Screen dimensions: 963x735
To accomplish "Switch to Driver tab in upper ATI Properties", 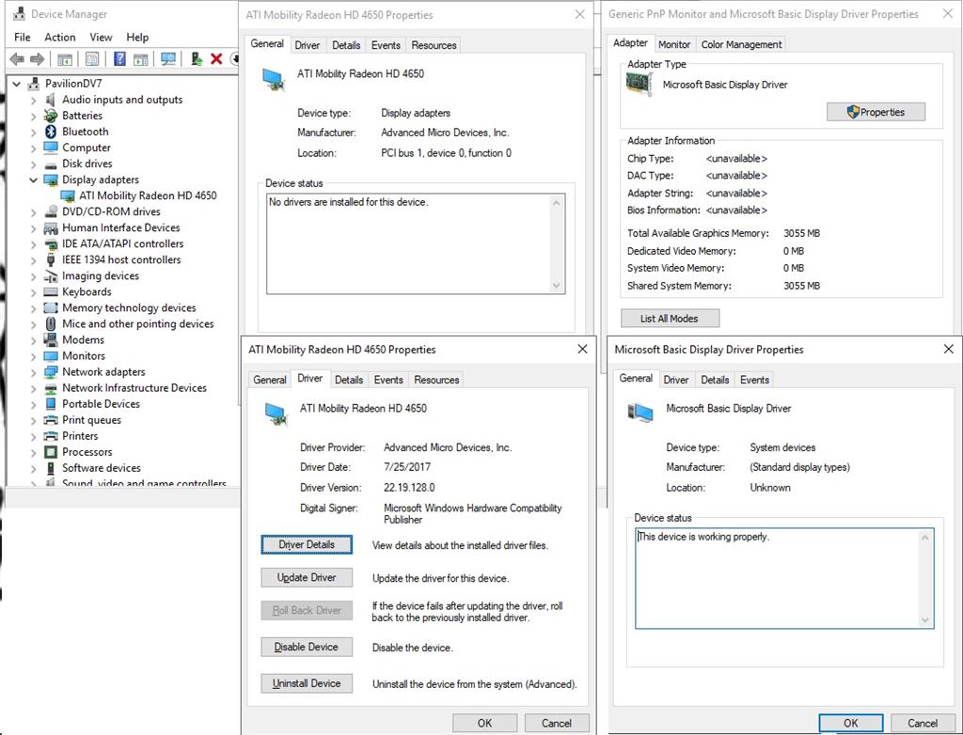I will point(308,45).
